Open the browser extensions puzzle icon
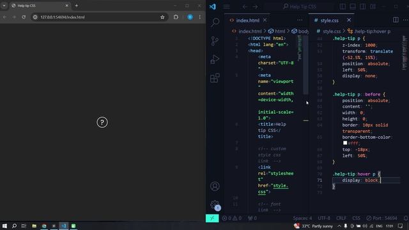The image size is (409, 230). pos(176,17)
